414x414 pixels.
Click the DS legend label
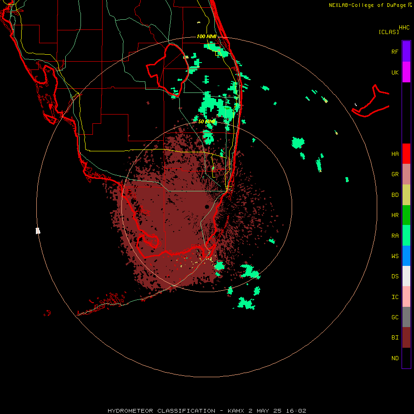coord(395,276)
